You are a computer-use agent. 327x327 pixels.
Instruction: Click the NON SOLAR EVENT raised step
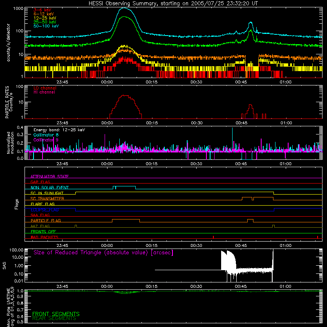[124, 186]
